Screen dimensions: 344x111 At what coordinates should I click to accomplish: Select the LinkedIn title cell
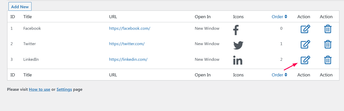[31, 59]
